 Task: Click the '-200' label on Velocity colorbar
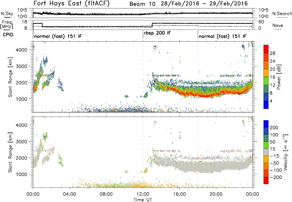(276, 177)
